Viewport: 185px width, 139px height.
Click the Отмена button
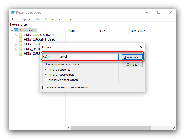132,65
